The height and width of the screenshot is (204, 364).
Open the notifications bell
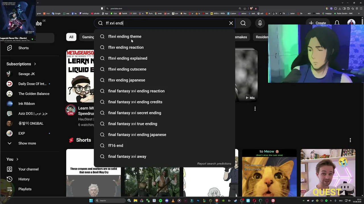point(337,23)
